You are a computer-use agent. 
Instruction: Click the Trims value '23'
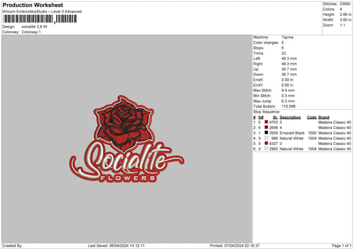(x=284, y=53)
